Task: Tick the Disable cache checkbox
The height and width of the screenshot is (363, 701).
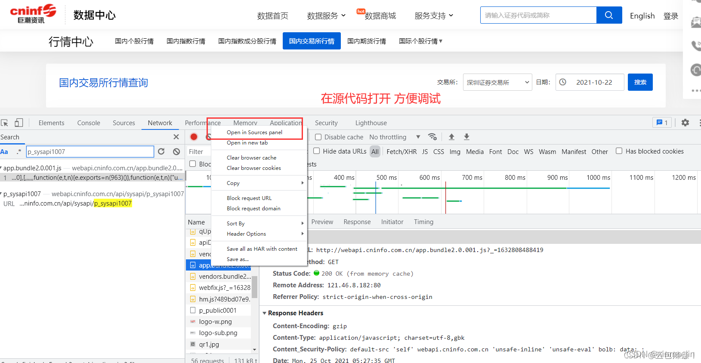Action: [318, 137]
